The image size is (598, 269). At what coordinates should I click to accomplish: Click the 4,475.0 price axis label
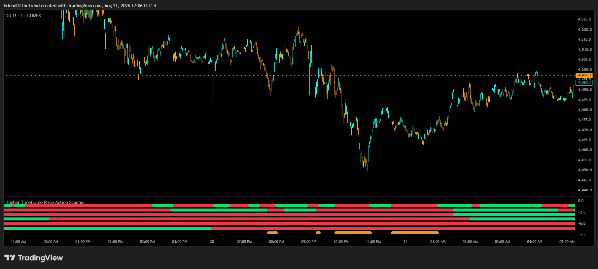[x=584, y=120]
